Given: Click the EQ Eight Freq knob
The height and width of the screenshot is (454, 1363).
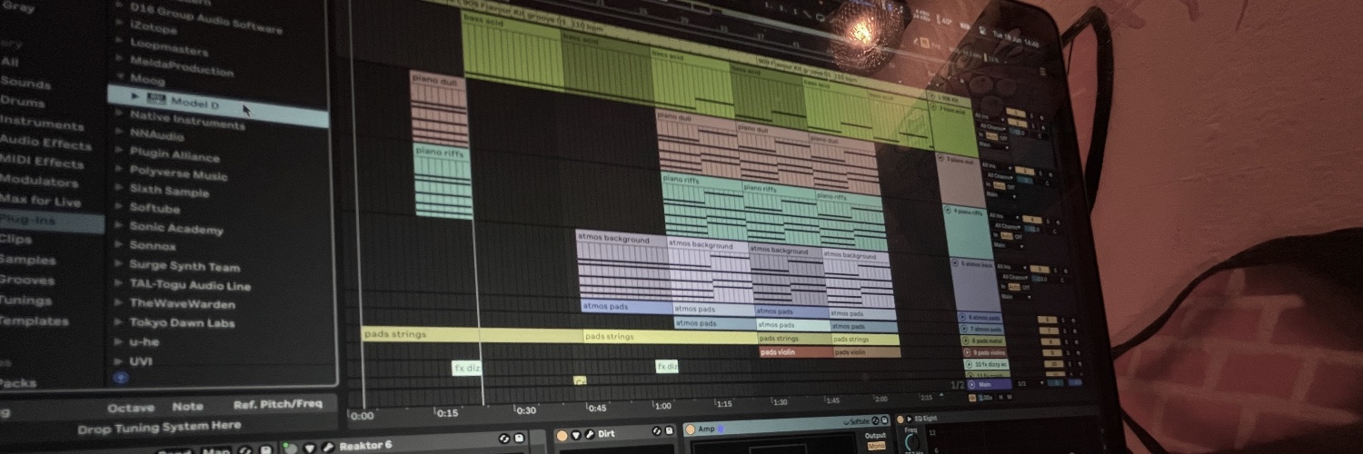Looking at the screenshot, I should [x=912, y=442].
